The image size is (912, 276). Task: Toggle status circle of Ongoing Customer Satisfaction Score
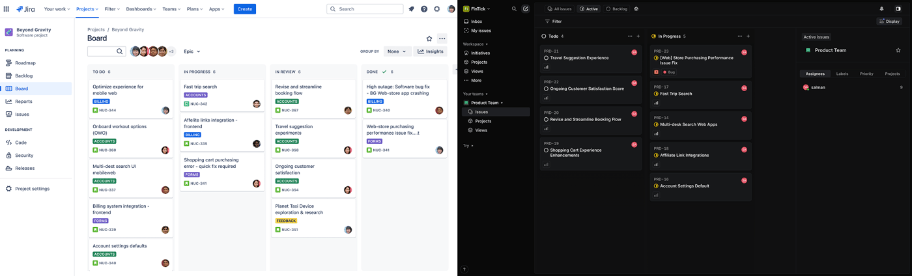click(546, 89)
